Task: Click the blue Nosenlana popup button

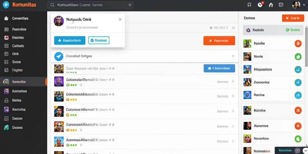Action: click(70, 41)
